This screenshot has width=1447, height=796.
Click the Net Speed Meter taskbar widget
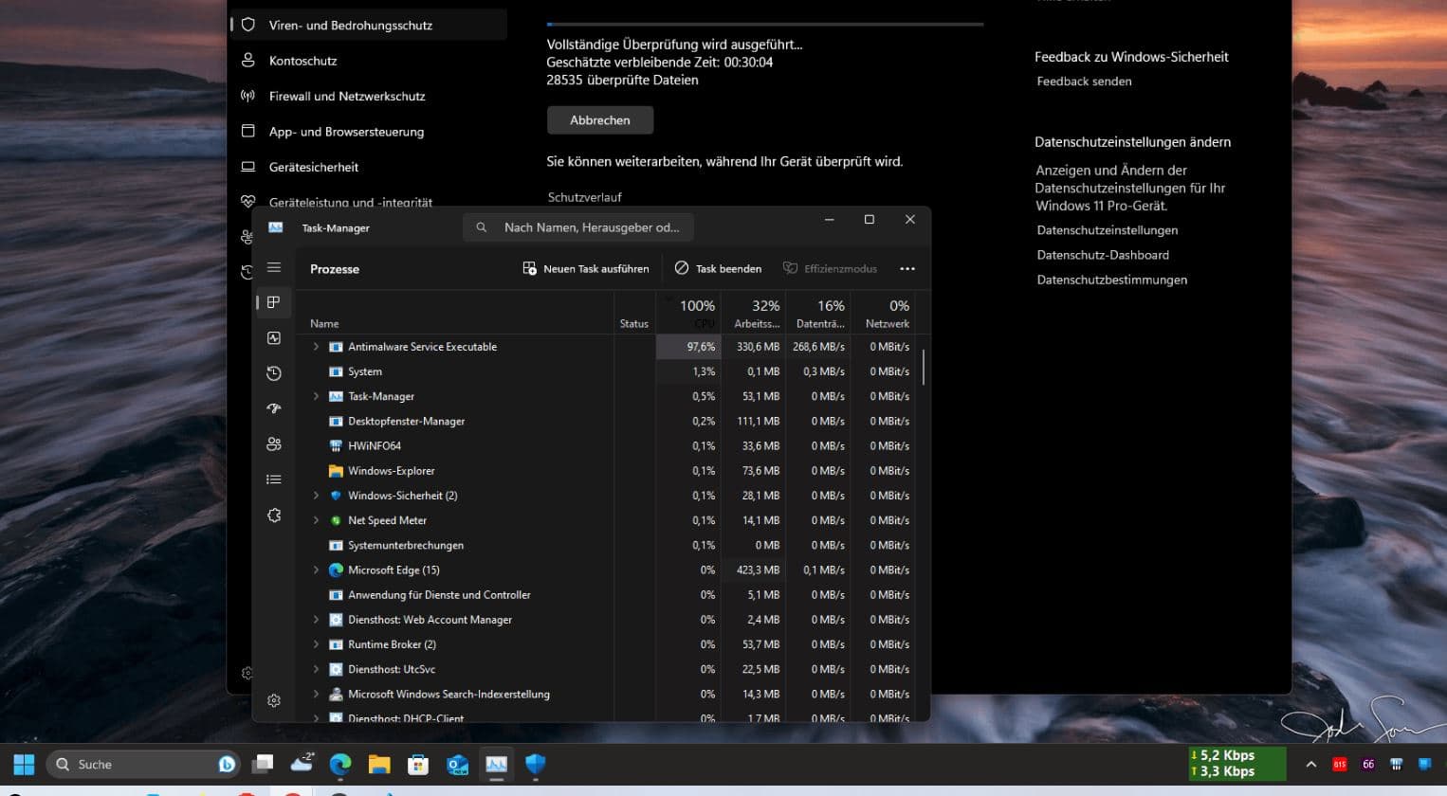1237,764
